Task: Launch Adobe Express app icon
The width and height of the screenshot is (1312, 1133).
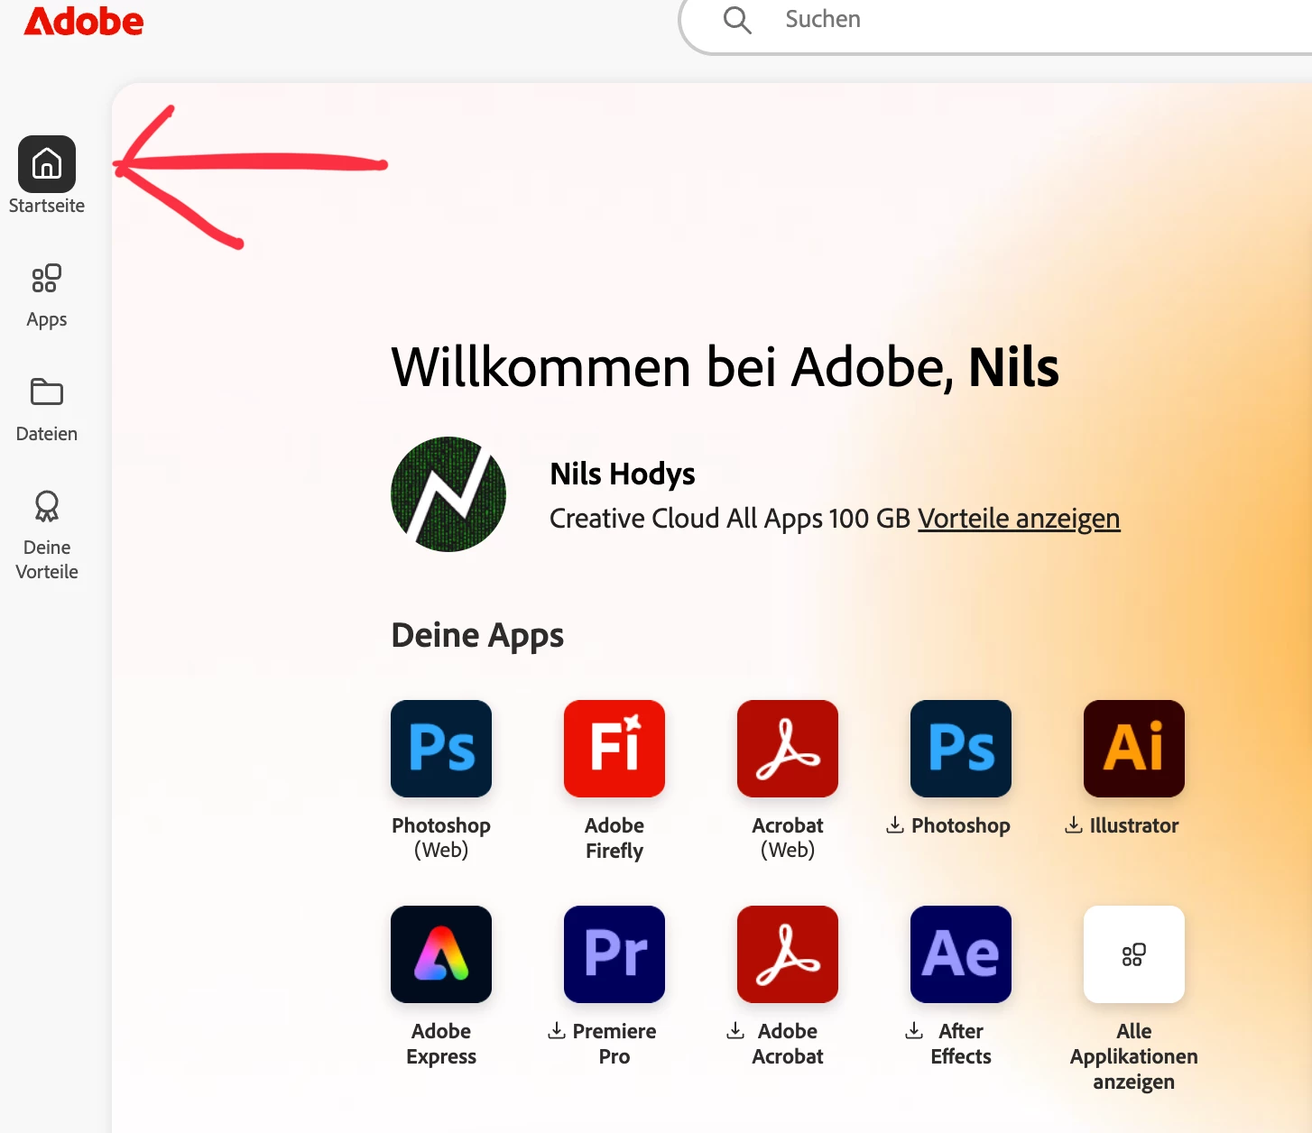Action: tap(441, 954)
